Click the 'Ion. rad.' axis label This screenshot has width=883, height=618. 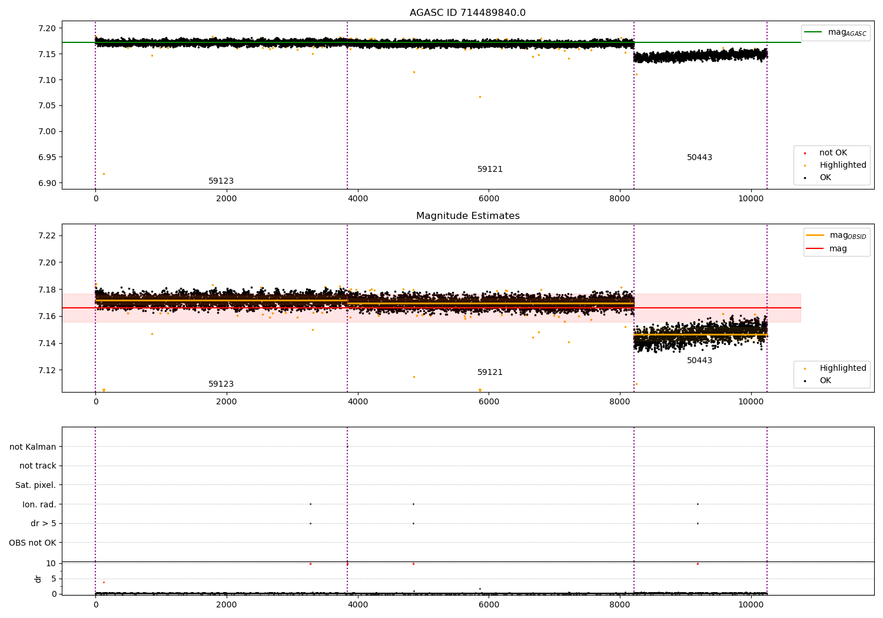point(39,504)
